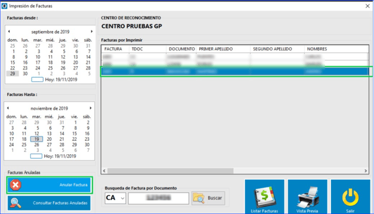
Task: Click noviembre de 2019 month title
Action: (x=49, y=108)
